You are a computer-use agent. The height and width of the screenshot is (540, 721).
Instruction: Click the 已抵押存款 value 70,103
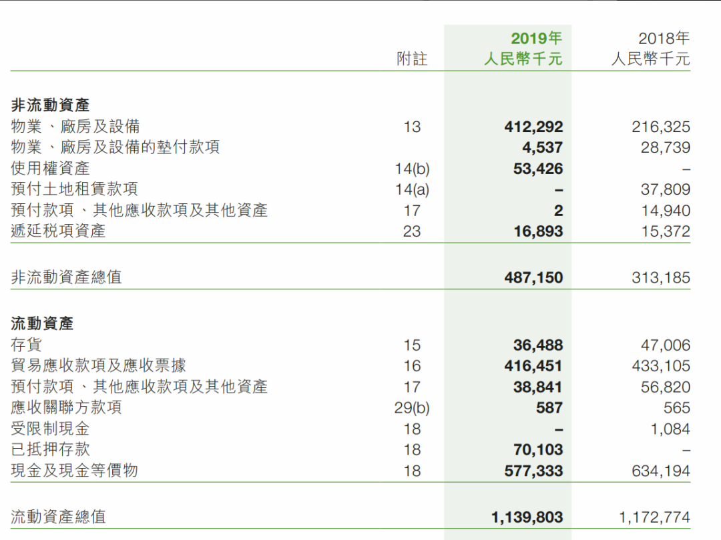537,450
